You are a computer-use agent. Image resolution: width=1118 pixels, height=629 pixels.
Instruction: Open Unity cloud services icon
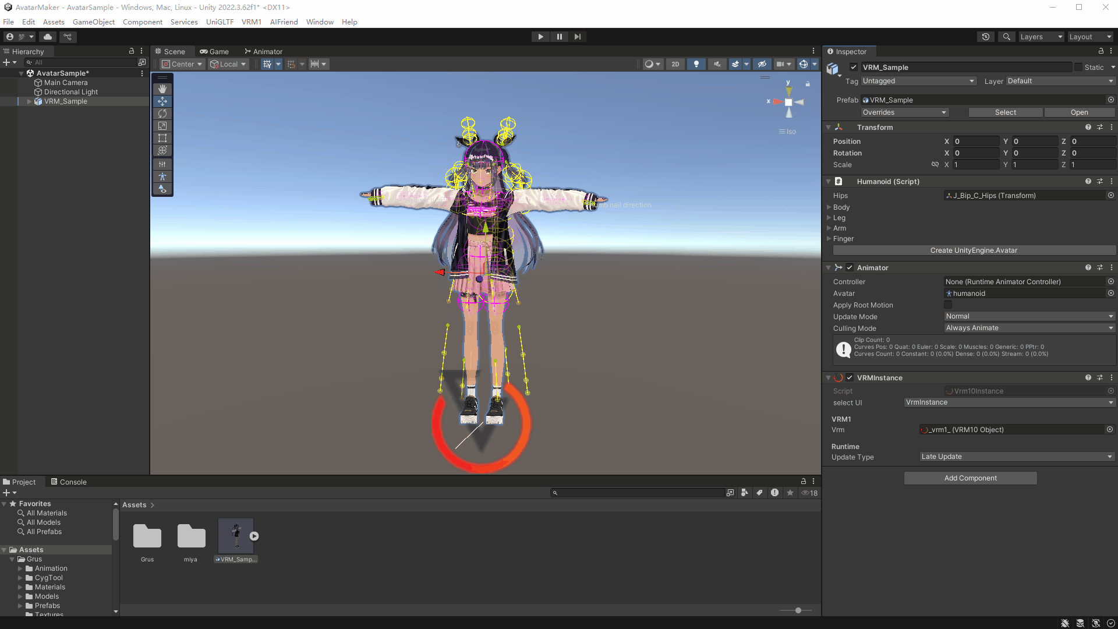point(48,37)
